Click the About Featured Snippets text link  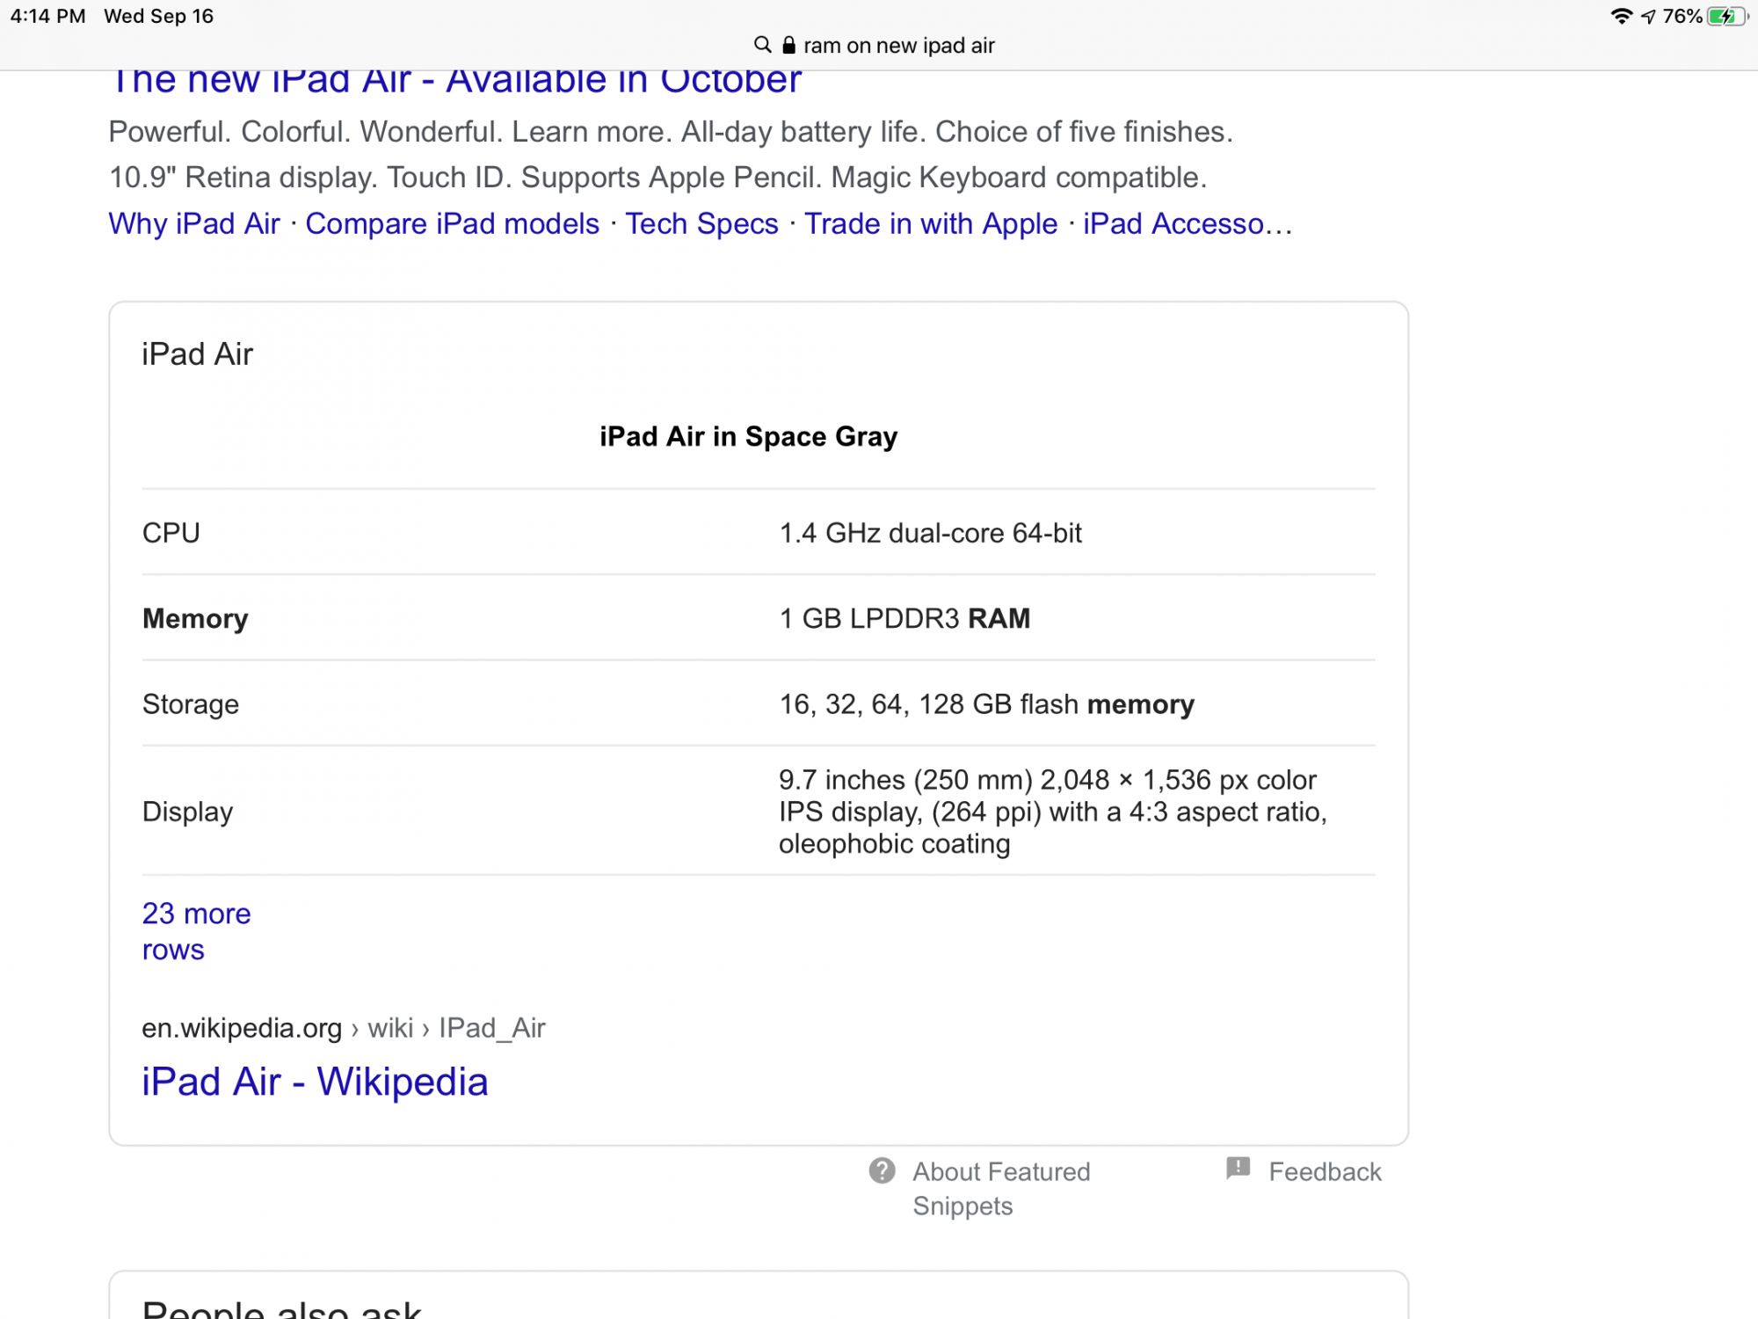pyautogui.click(x=1001, y=1188)
